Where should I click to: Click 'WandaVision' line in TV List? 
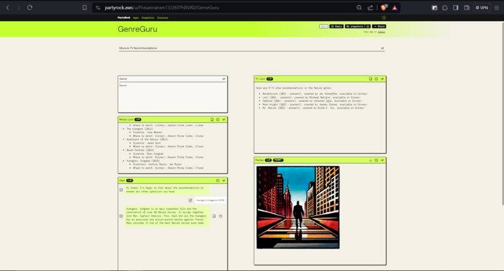(x=315, y=94)
